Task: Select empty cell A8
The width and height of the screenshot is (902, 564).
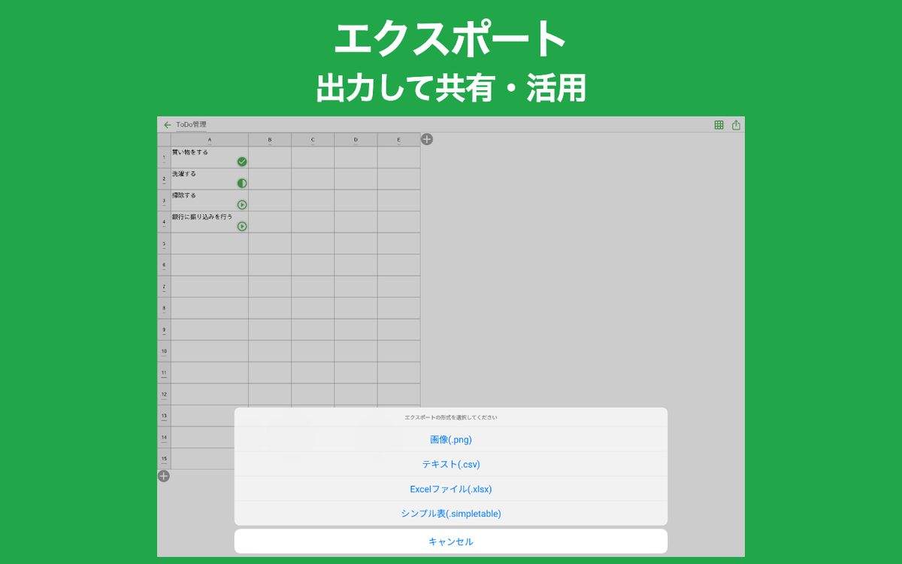Action: (x=210, y=308)
